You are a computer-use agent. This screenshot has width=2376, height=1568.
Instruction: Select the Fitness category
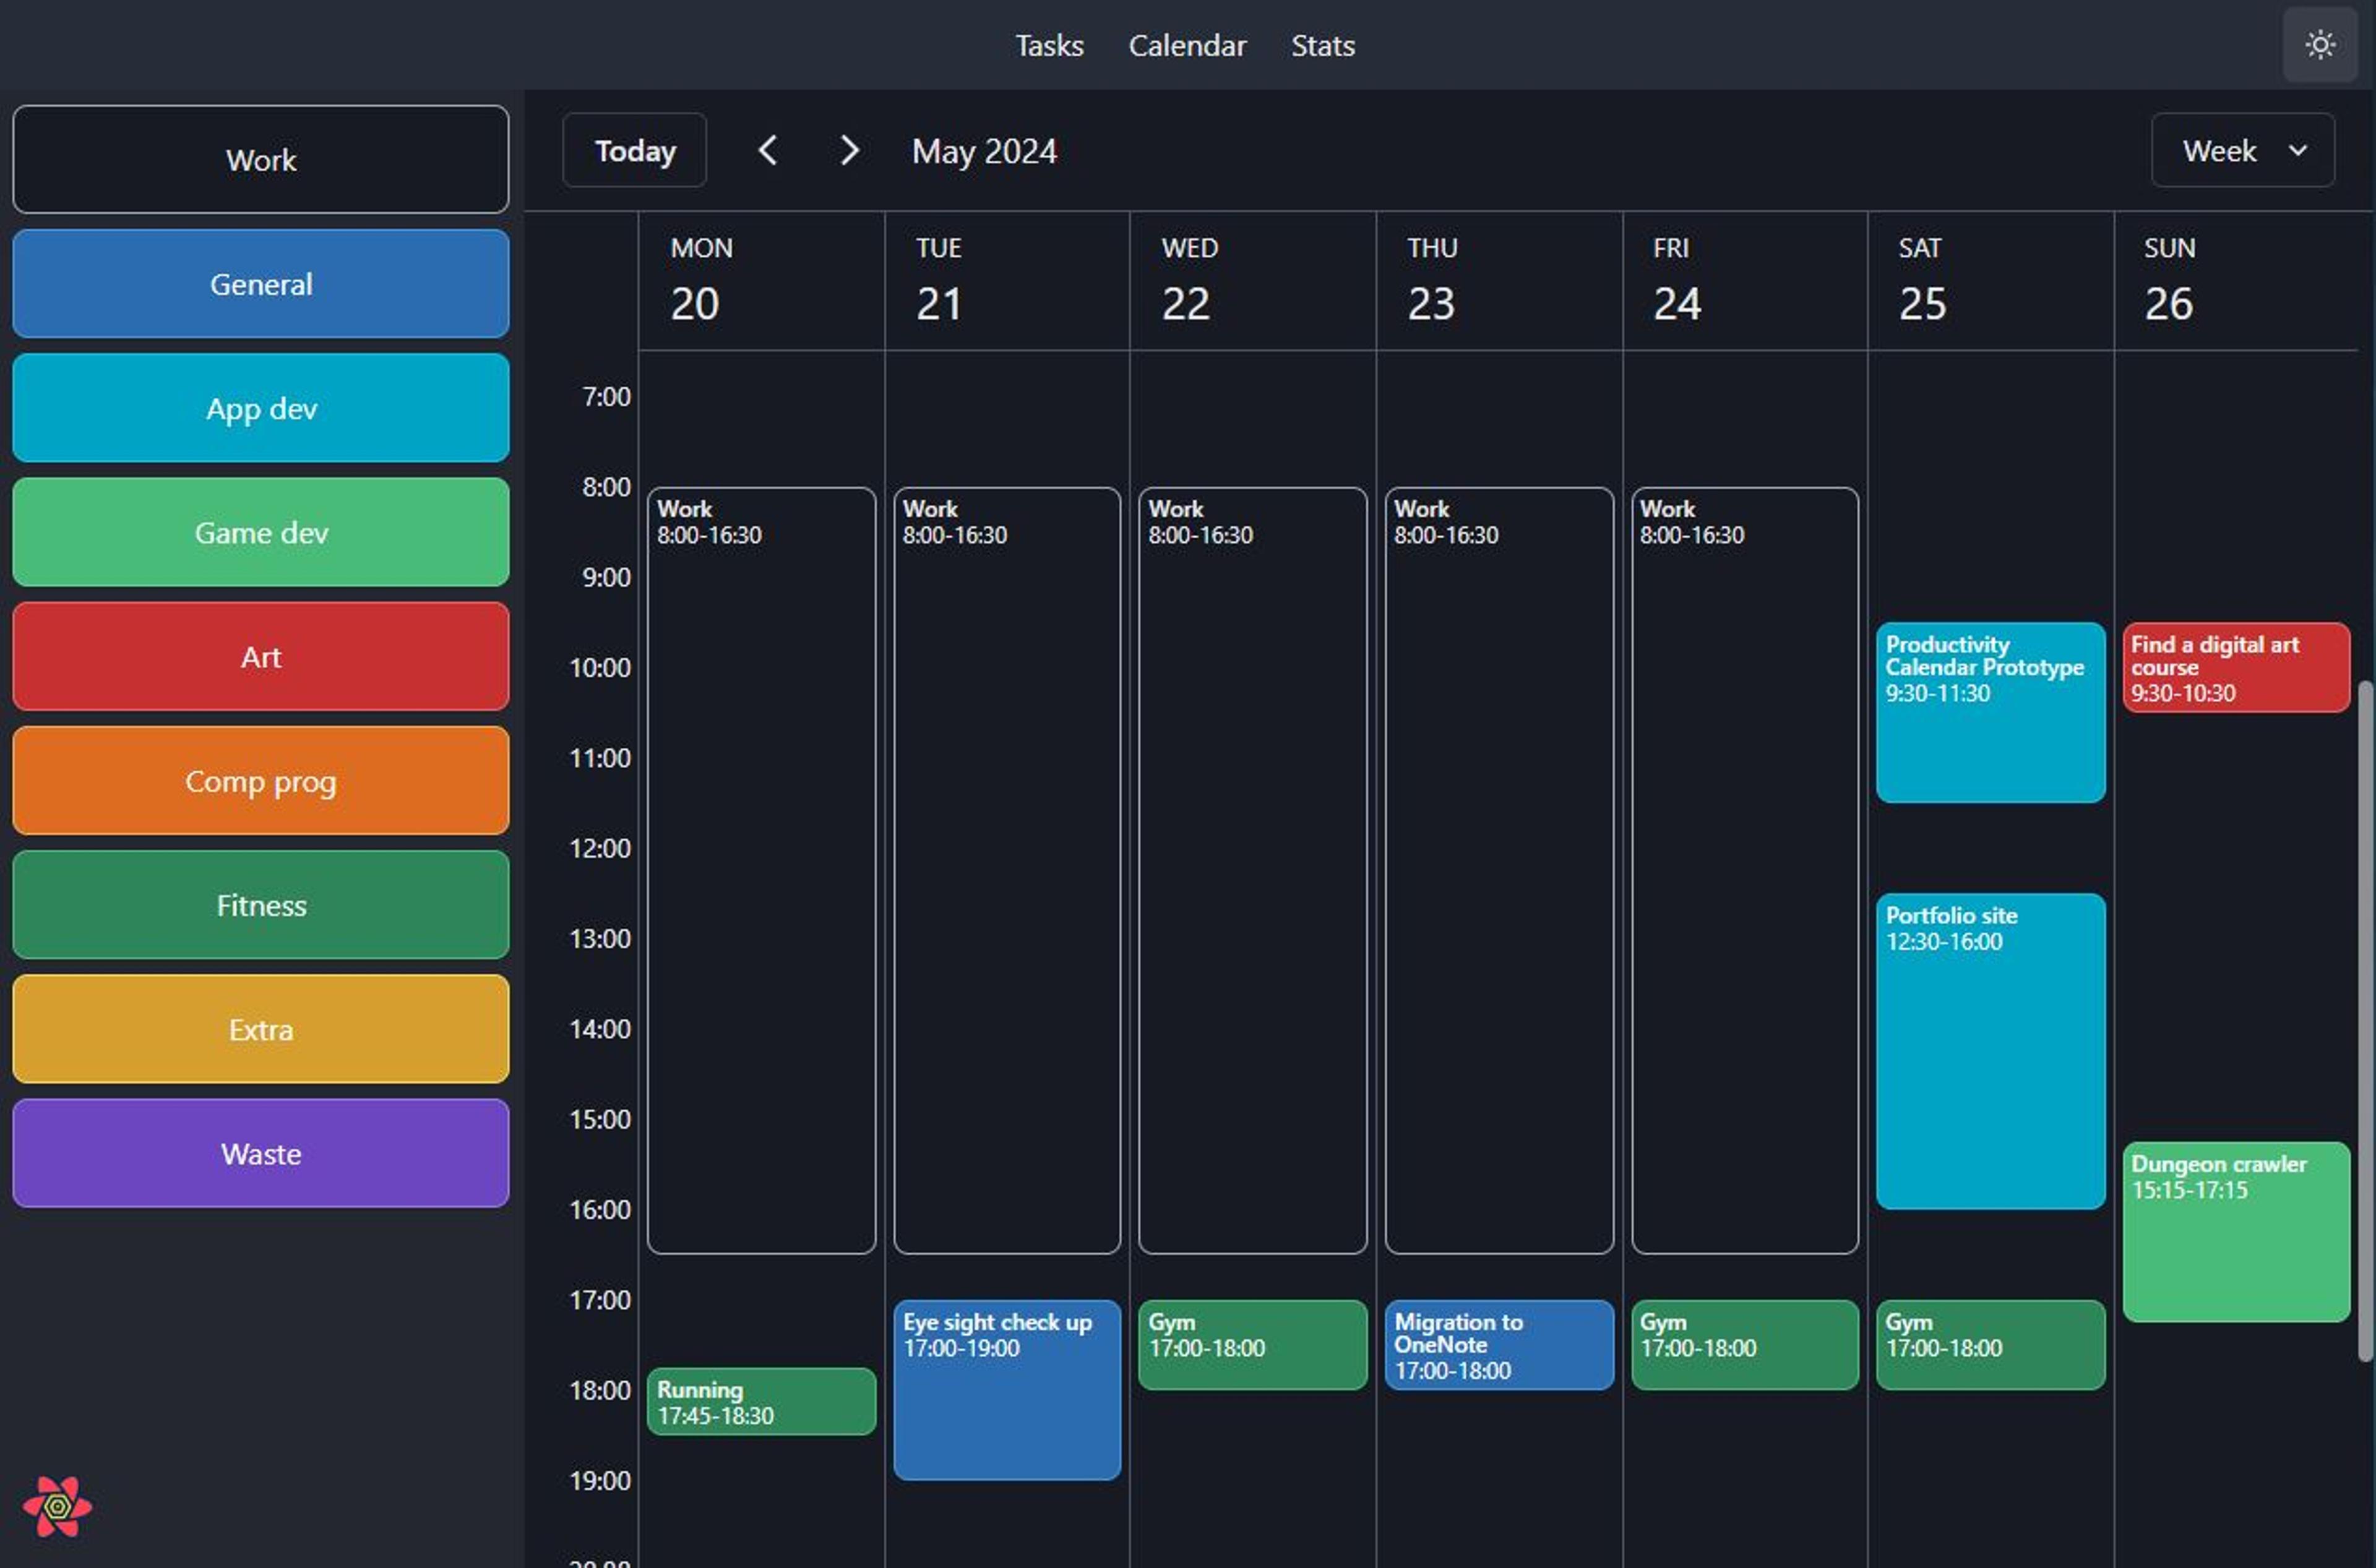[261, 905]
